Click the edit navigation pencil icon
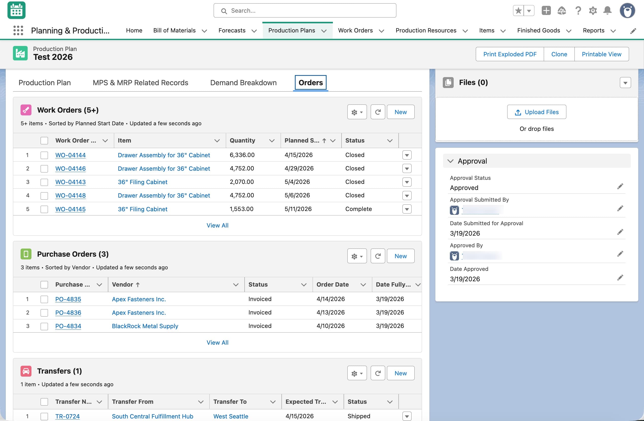Viewport: 644px width, 421px height. point(633,31)
